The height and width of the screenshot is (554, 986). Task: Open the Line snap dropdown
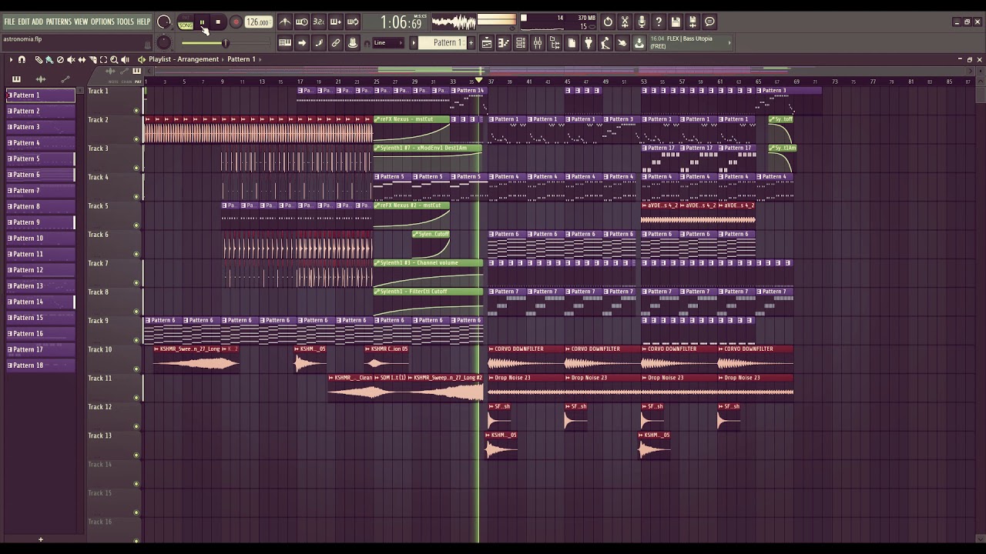coord(389,43)
